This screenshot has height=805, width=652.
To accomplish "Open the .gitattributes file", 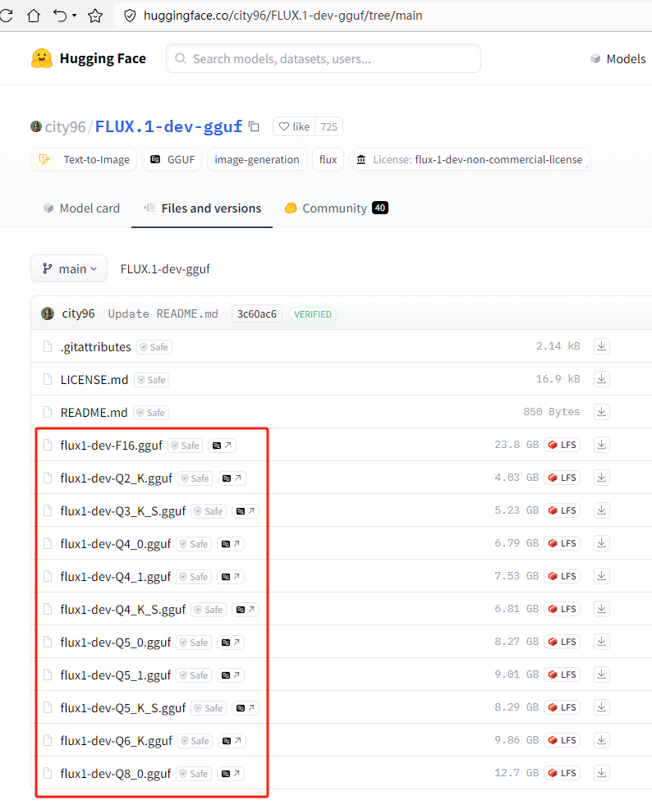I will 95,347.
